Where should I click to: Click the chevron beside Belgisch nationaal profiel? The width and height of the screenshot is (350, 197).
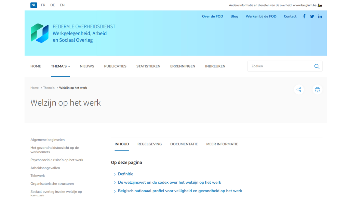[x=115, y=191]
